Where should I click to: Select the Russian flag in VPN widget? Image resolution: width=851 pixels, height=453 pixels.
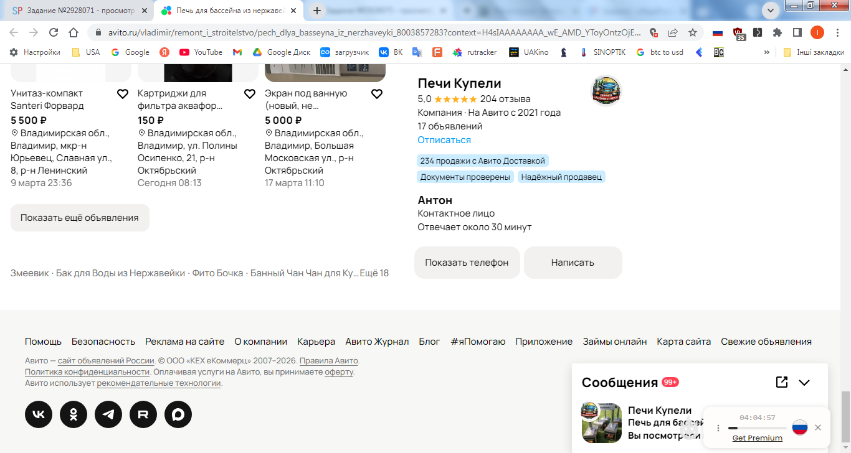800,427
